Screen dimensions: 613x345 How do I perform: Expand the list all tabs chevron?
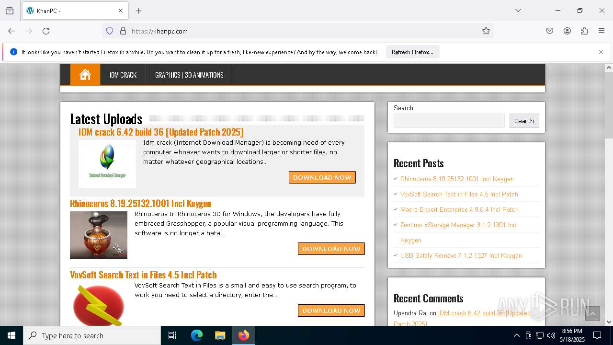(518, 11)
